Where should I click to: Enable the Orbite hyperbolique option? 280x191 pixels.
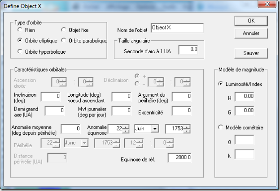[x=20, y=51]
